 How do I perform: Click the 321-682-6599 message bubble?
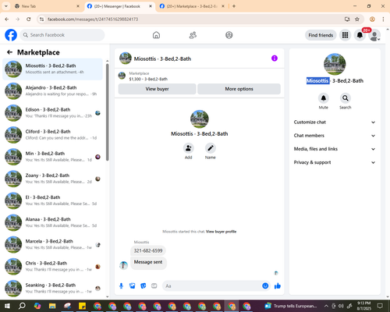pyautogui.click(x=148, y=250)
